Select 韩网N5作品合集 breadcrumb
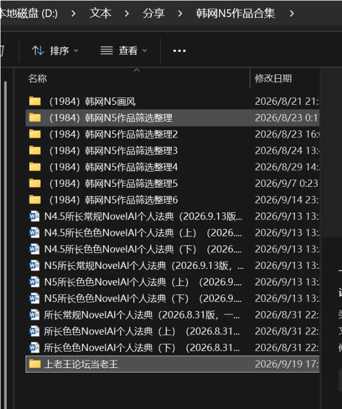 [x=235, y=13]
